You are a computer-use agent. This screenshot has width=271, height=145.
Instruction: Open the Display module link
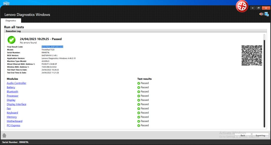coord(11,100)
